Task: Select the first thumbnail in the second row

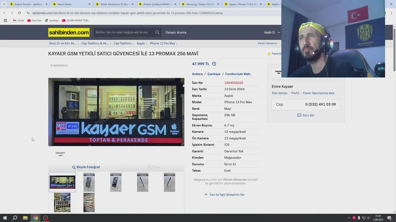Action: [x=62, y=203]
